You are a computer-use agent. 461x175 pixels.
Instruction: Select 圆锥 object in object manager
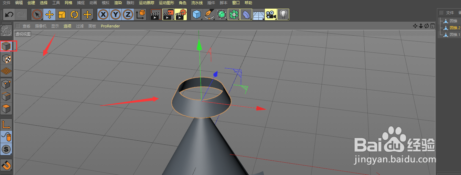coord(453,21)
